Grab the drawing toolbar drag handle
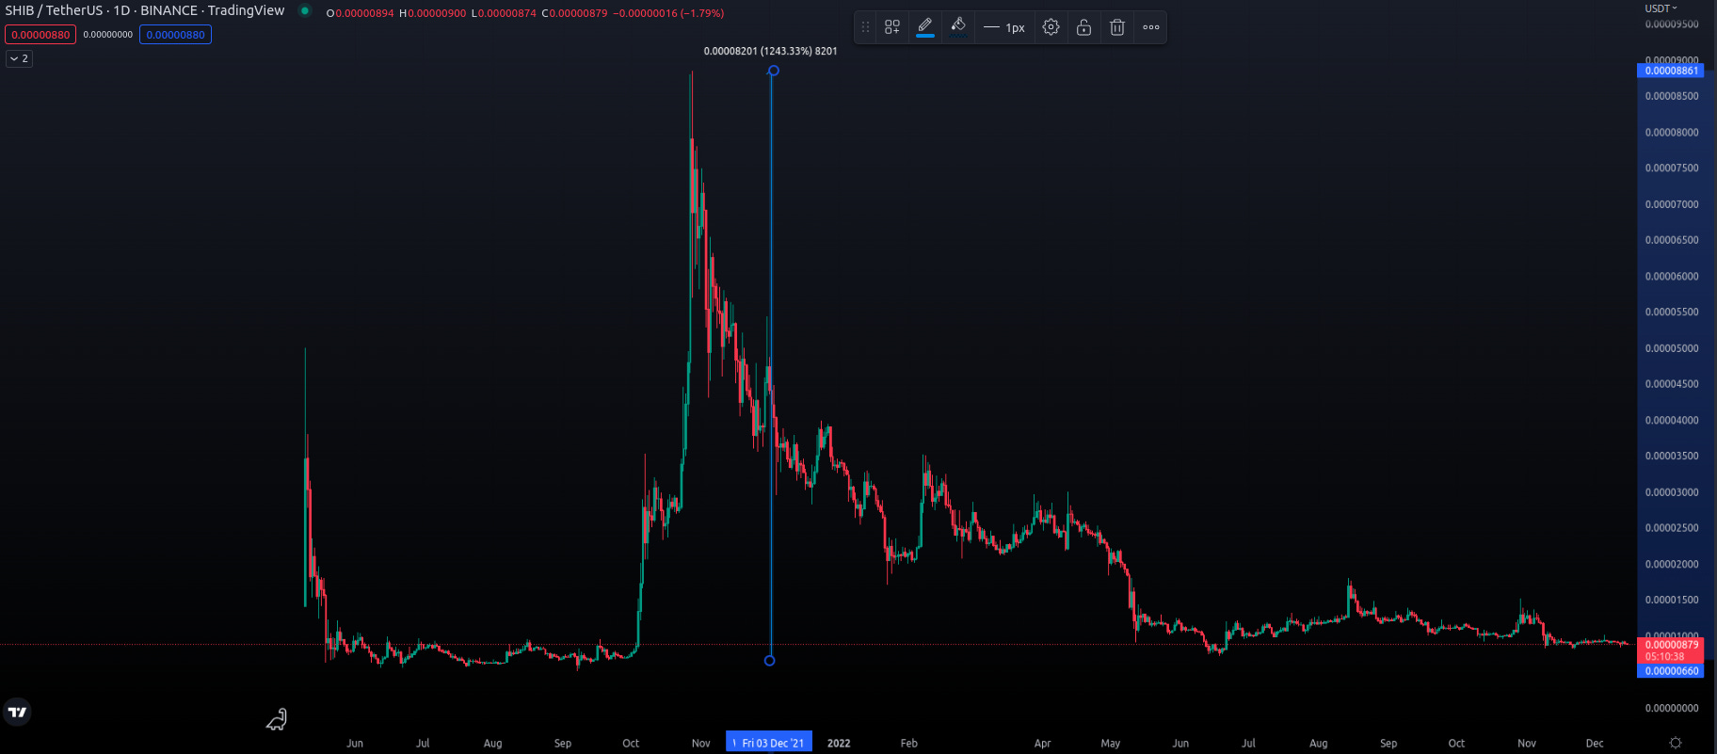The height and width of the screenshot is (754, 1717). point(865,27)
